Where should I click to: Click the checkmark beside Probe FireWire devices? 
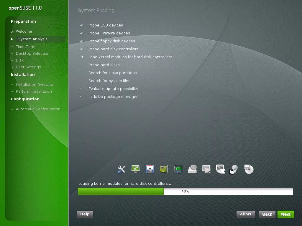81,33
